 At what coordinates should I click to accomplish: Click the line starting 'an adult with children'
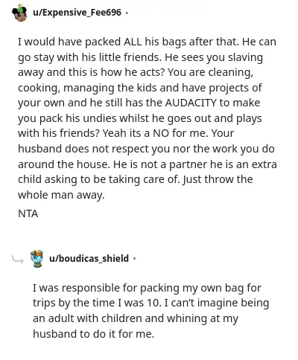[136, 318]
